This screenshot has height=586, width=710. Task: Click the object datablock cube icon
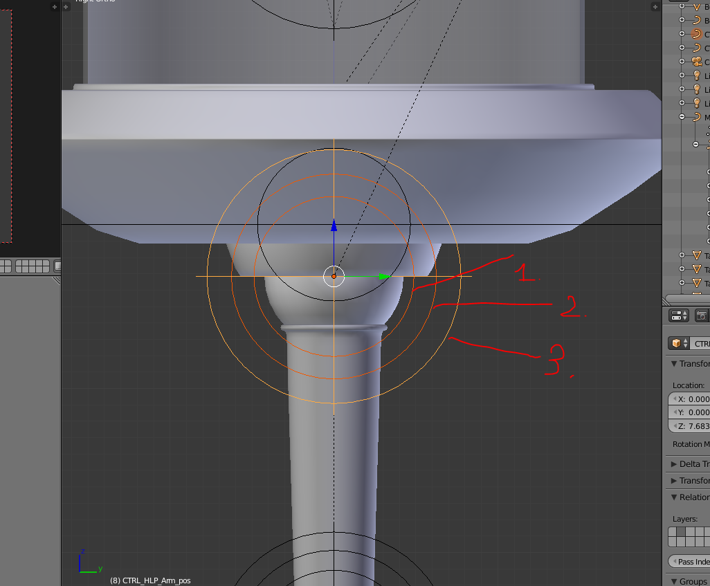(676, 343)
